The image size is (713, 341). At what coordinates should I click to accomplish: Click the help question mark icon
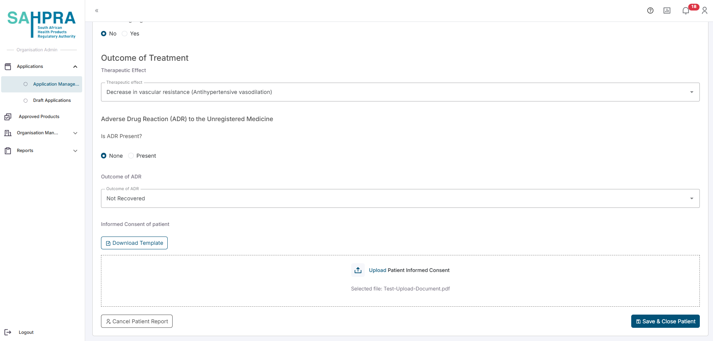pos(650,11)
